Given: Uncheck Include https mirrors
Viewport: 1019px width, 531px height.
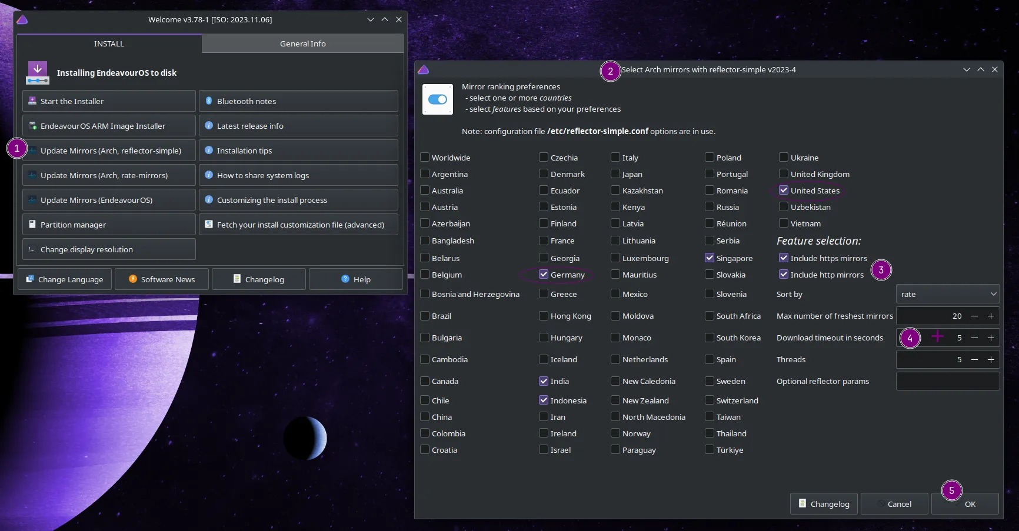Looking at the screenshot, I should point(784,258).
